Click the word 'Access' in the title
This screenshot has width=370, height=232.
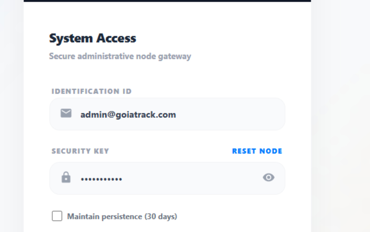pos(116,38)
